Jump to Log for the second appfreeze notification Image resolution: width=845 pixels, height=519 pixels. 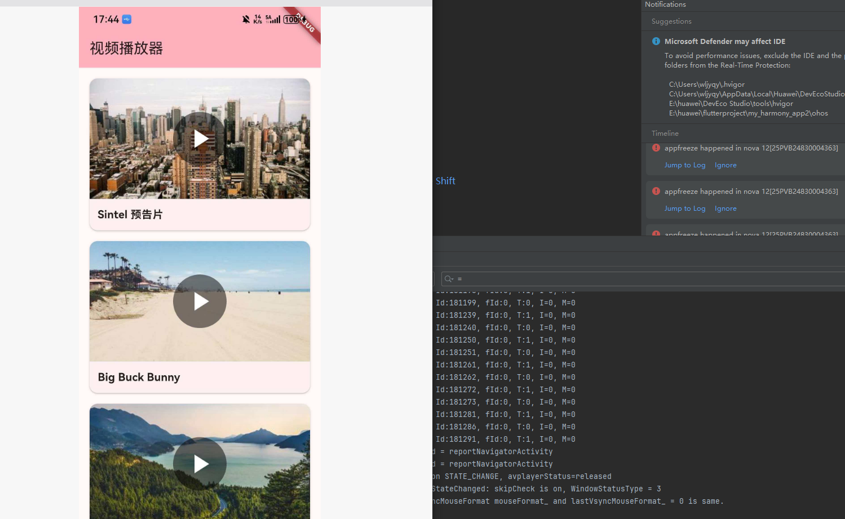coord(685,209)
